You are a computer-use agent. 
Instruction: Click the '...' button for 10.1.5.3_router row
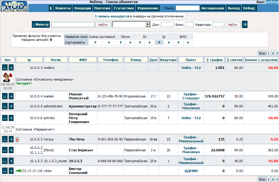click(5, 161)
